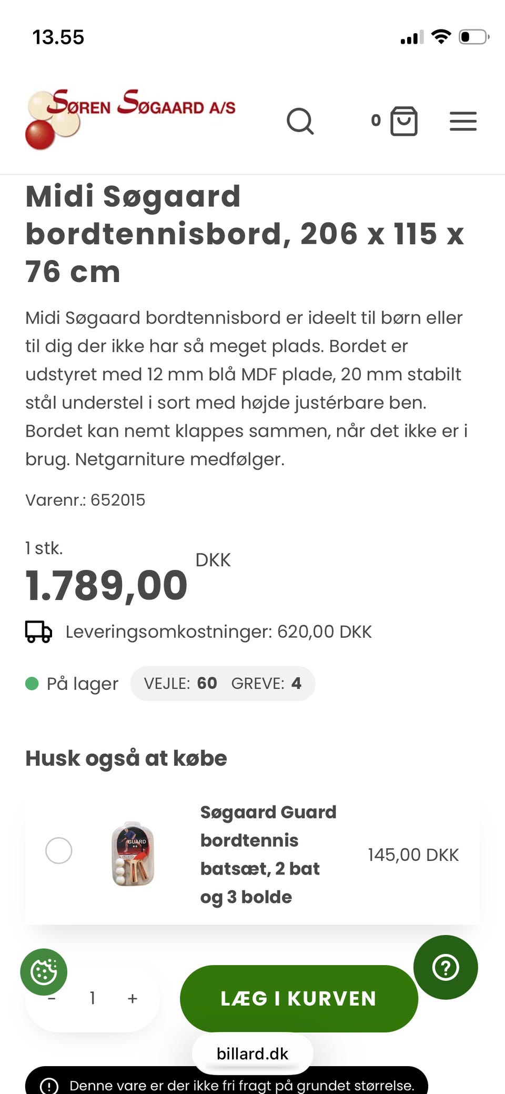Decrease quantity with minus button
The image size is (505, 1094).
click(52, 998)
